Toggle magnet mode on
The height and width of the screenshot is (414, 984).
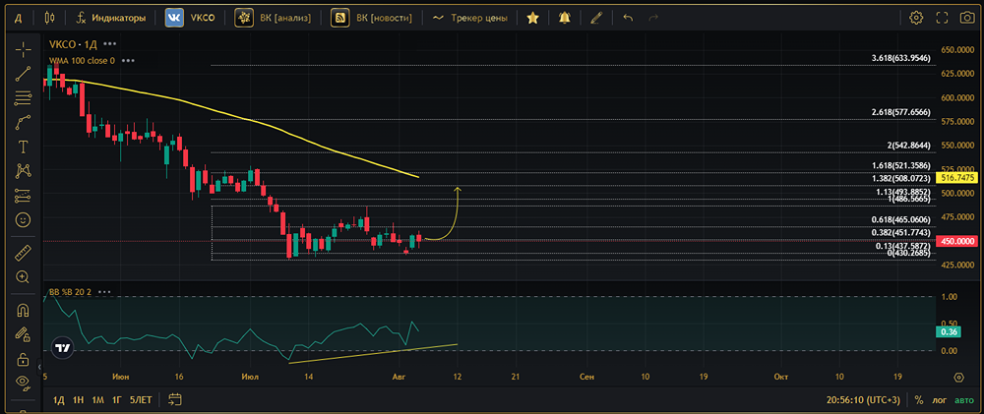(x=23, y=311)
